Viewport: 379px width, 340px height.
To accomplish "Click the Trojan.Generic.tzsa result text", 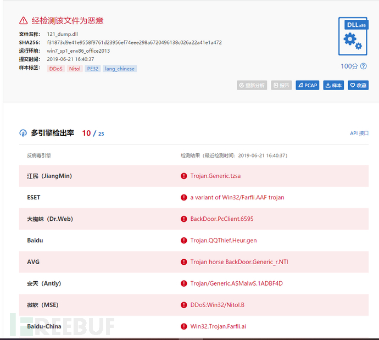I will (x=215, y=176).
